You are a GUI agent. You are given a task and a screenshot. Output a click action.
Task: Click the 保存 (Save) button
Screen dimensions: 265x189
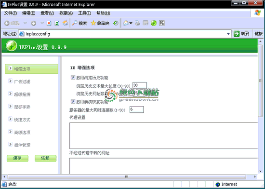17,159
